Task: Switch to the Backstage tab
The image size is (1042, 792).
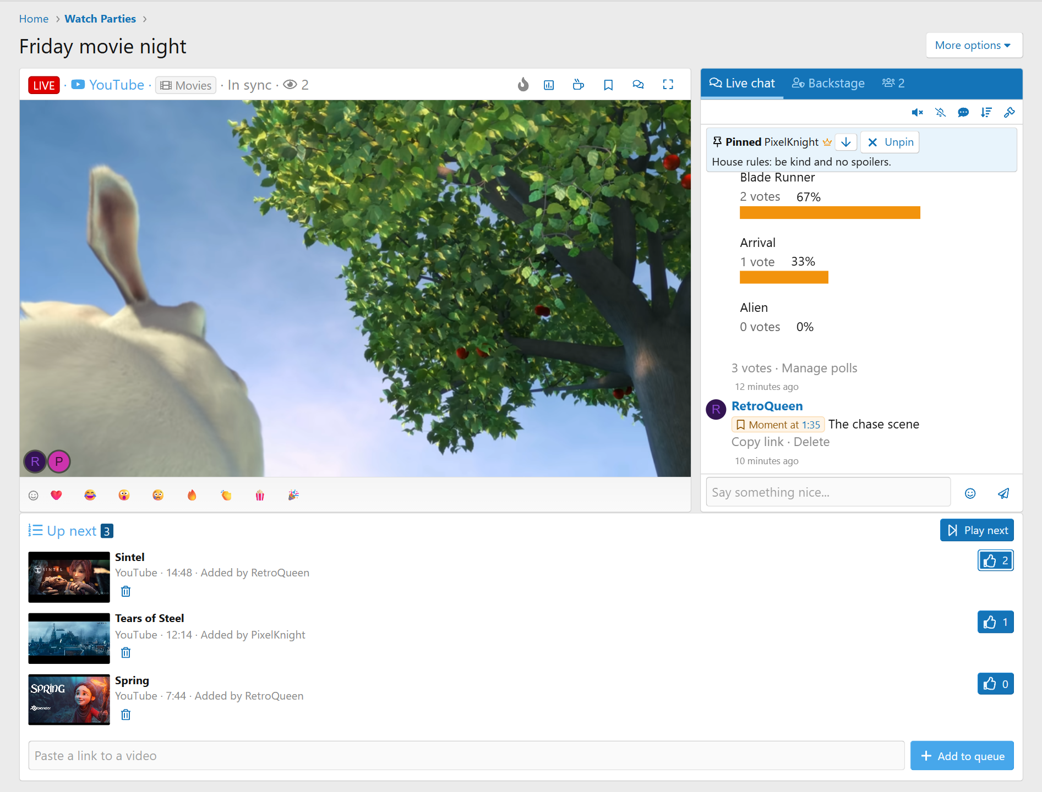Action: click(828, 83)
